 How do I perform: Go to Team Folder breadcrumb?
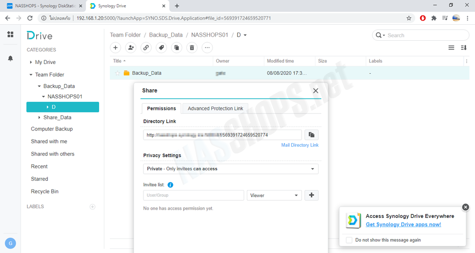(x=125, y=35)
